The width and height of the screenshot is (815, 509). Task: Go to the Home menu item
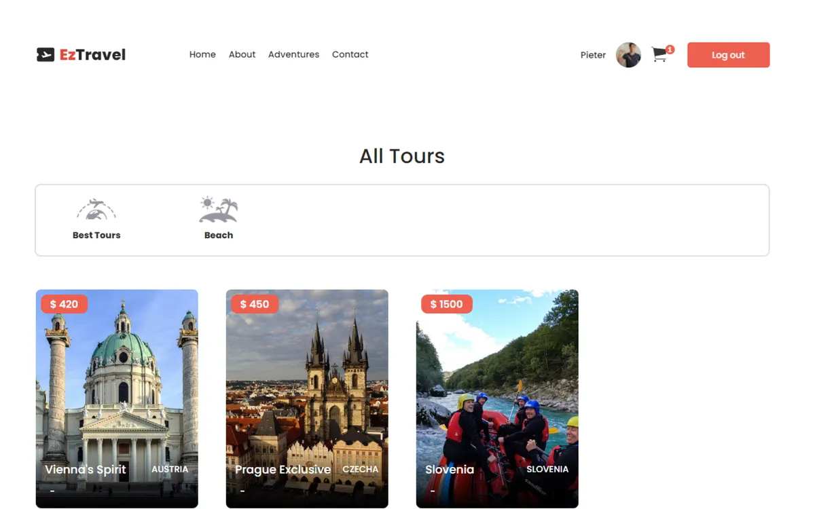point(202,54)
